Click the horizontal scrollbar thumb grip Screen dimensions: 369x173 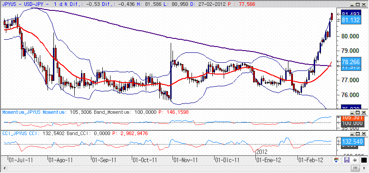pyautogui.click(x=355, y=168)
